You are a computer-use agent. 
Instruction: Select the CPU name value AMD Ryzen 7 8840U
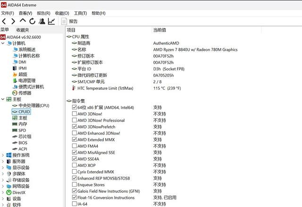(195, 50)
